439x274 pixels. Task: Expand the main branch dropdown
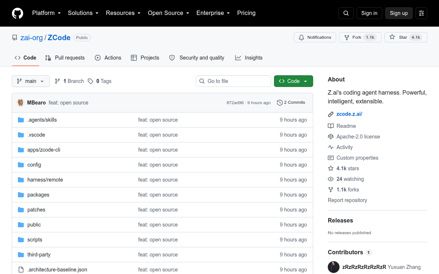point(31,81)
